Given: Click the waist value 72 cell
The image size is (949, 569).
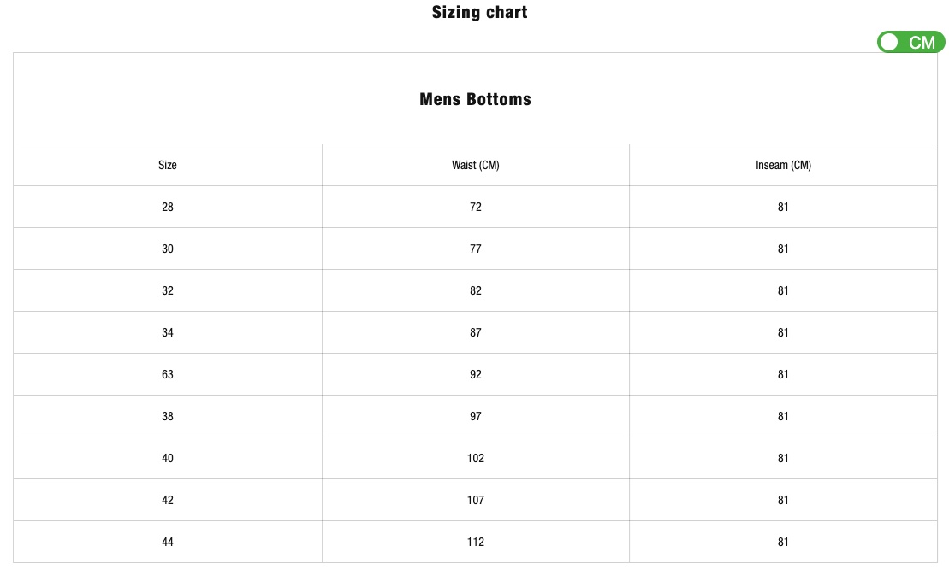Looking at the screenshot, I should pos(475,207).
